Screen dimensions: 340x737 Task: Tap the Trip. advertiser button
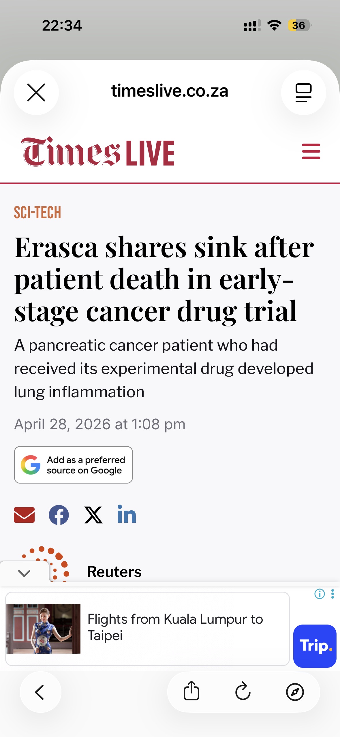315,646
